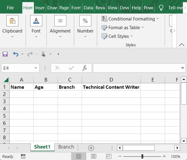Expand the Cell Styles dropdown
Image resolution: width=187 pixels, height=160 pixels.
pyautogui.click(x=117, y=36)
